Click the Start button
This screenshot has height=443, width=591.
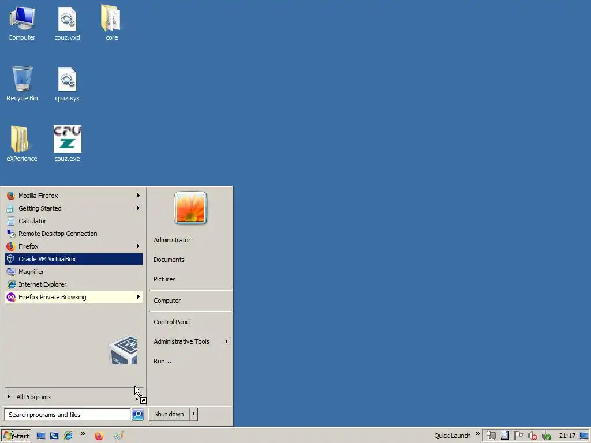coord(16,436)
